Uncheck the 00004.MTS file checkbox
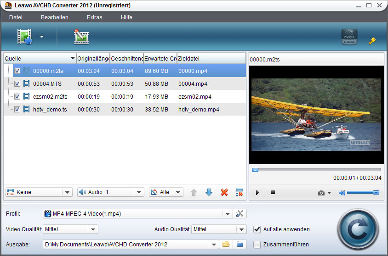 click(17, 83)
